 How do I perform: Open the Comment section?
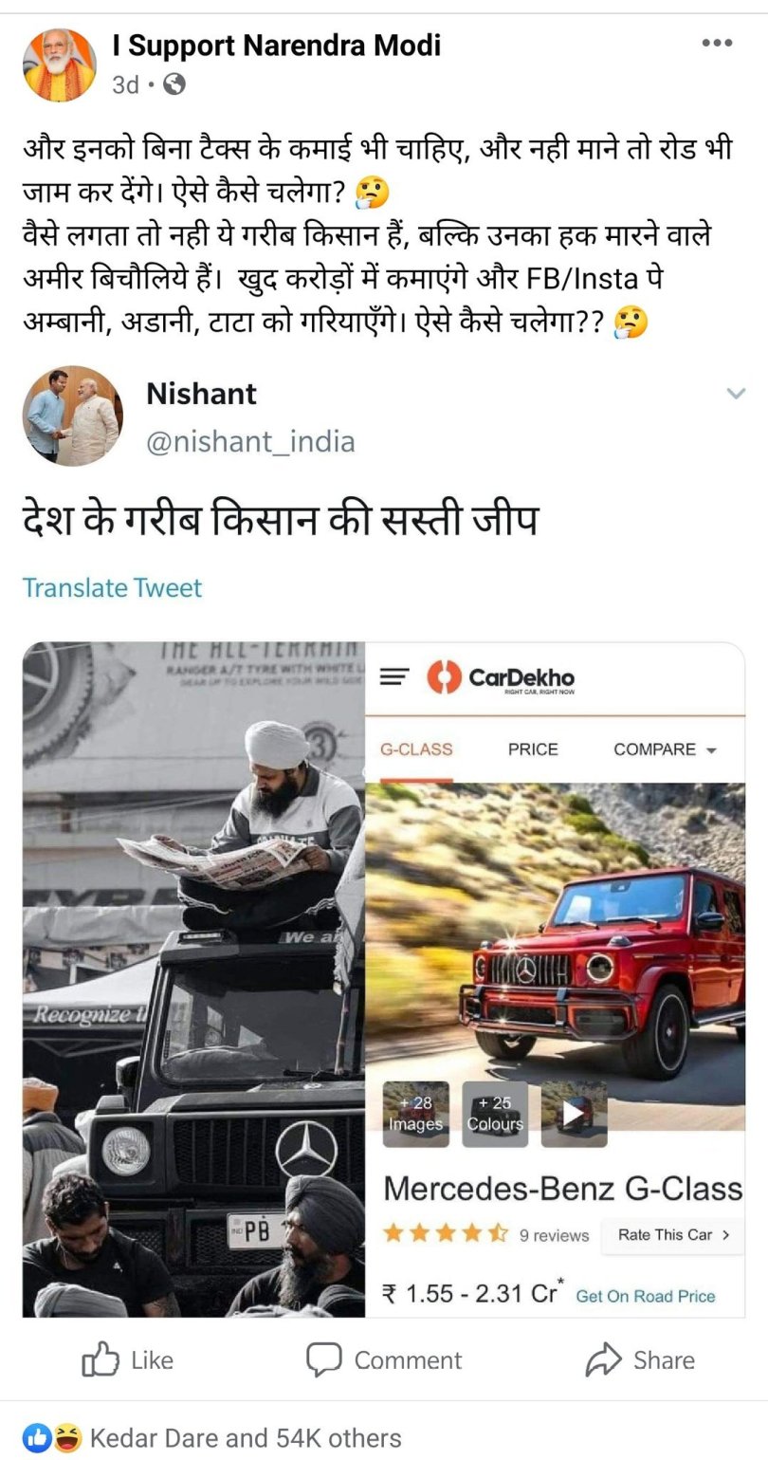tap(384, 1360)
